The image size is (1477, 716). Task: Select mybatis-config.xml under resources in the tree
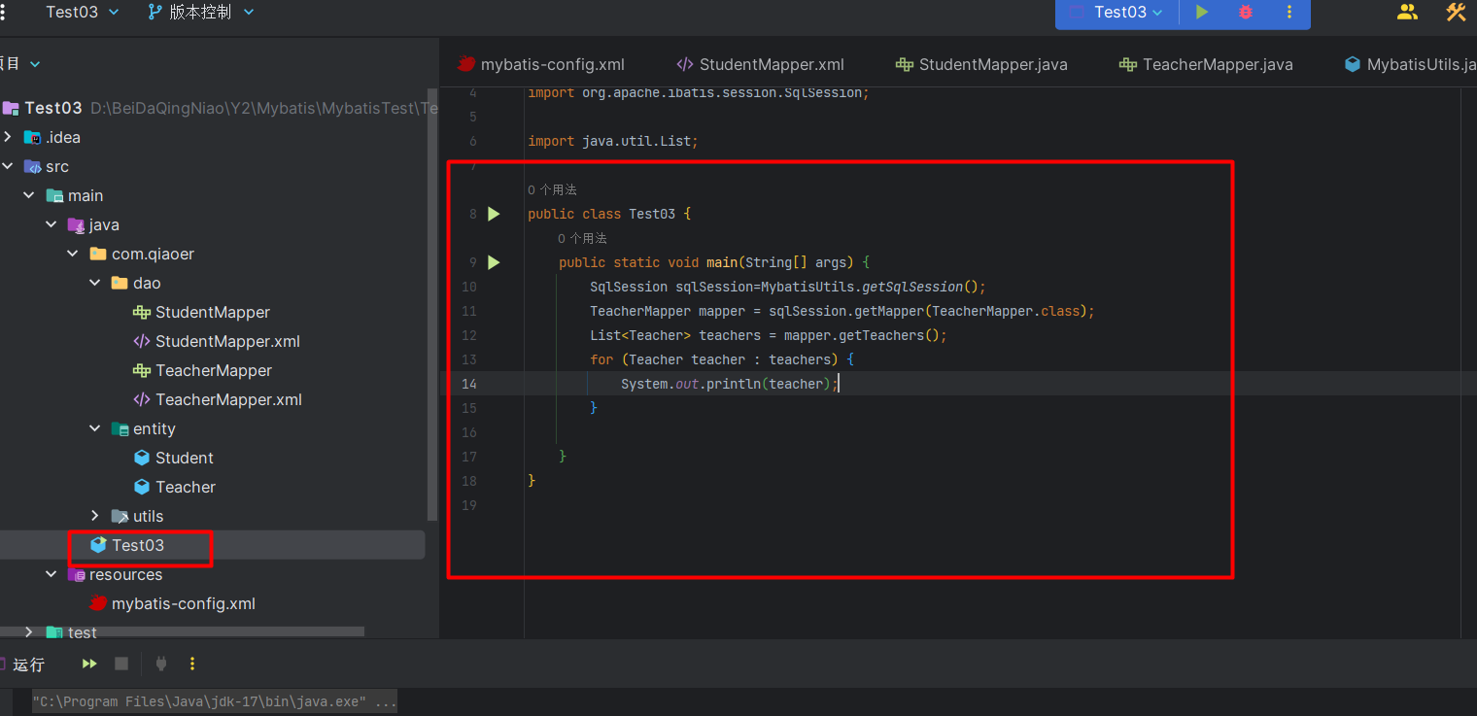183,603
